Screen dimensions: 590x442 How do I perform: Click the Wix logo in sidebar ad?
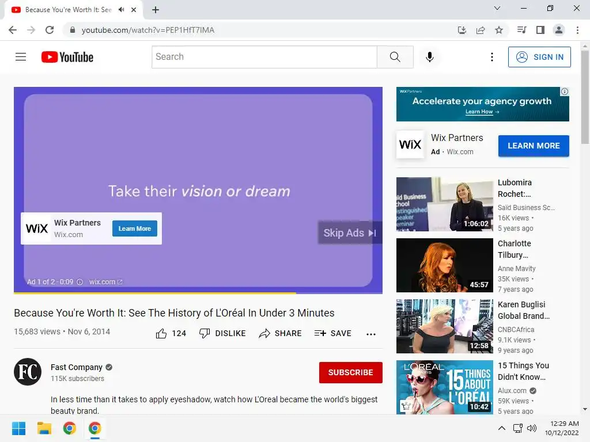coord(410,144)
